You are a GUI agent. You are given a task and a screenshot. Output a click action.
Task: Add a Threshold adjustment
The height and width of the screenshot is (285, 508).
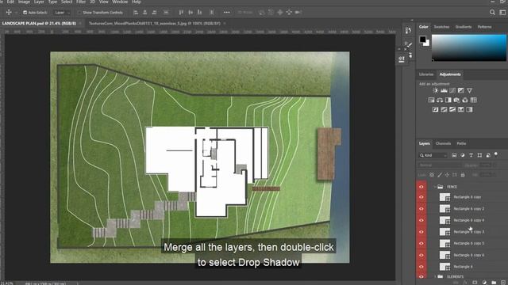pyautogui.click(x=452, y=110)
